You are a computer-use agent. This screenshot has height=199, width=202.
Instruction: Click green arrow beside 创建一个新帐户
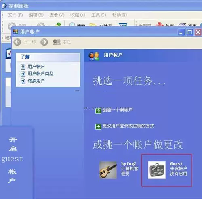[x=98, y=111]
